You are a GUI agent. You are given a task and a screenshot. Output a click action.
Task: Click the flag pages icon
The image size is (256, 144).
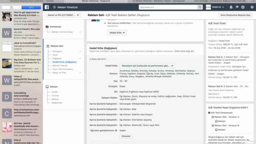(237, 7)
